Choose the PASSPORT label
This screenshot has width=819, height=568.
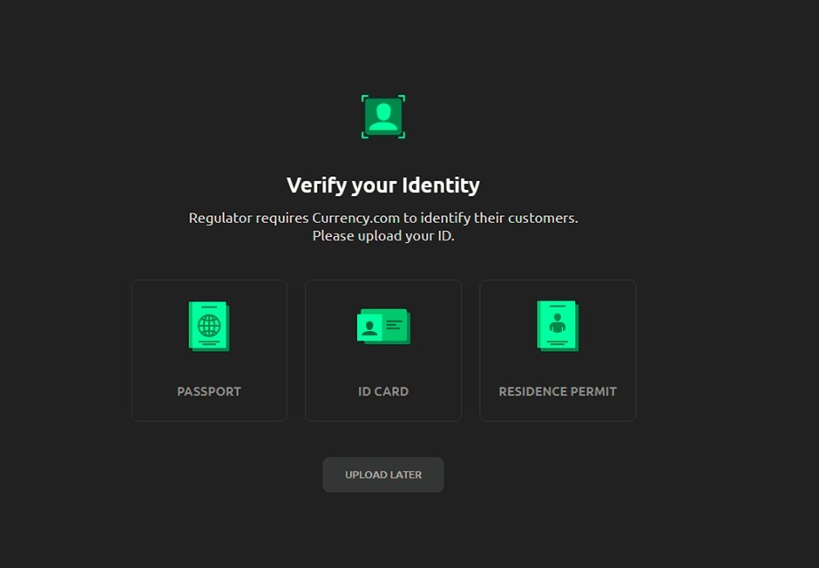click(x=209, y=391)
